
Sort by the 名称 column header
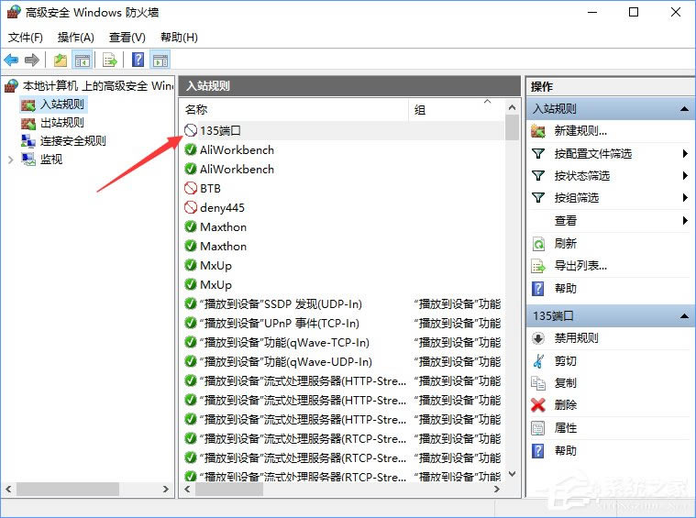pyautogui.click(x=293, y=109)
